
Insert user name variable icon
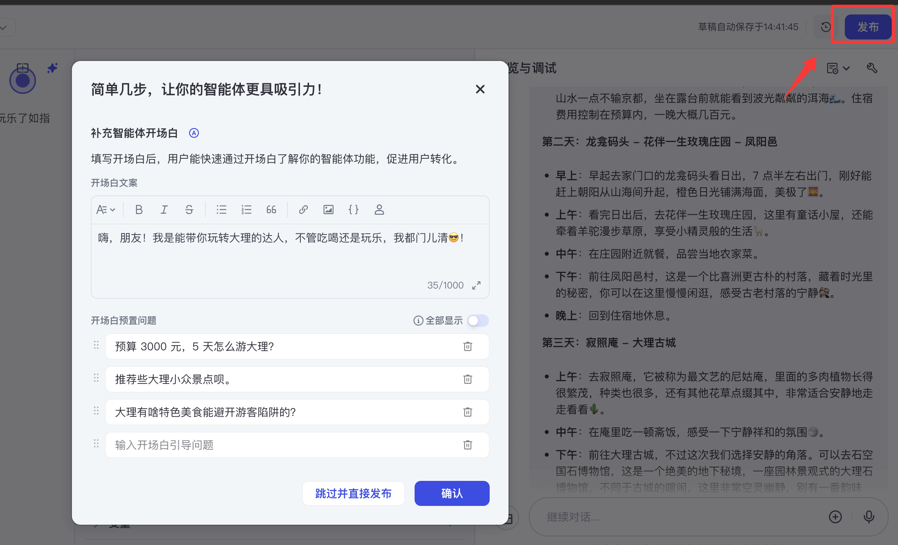pyautogui.click(x=379, y=210)
